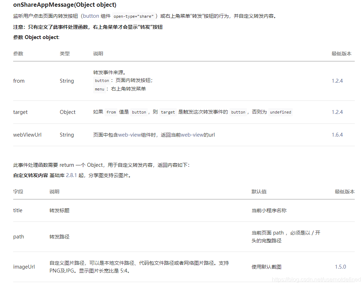The height and width of the screenshot is (286, 364).
Task: Click the bold '注意' notice line
Action: 88,27
